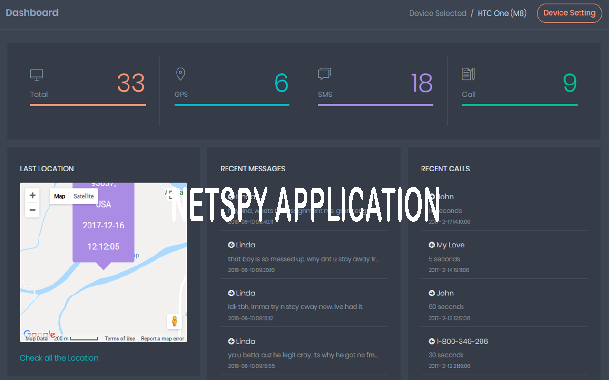Viewport: 609px width, 380px height.
Task: Click LAST LOCATION heading
Action: point(47,169)
